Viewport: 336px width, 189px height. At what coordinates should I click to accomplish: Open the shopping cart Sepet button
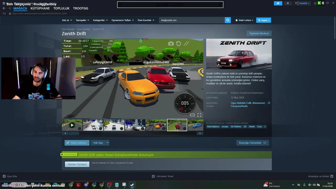pos(264,20)
